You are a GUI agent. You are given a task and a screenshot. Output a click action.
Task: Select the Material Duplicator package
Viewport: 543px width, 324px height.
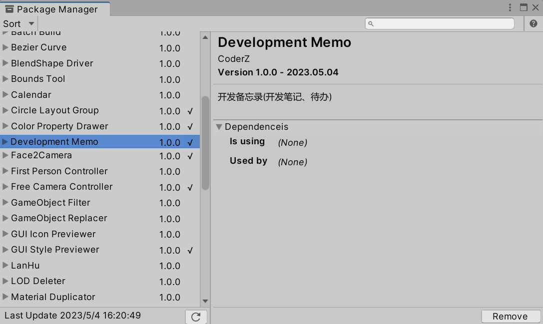click(x=100, y=297)
